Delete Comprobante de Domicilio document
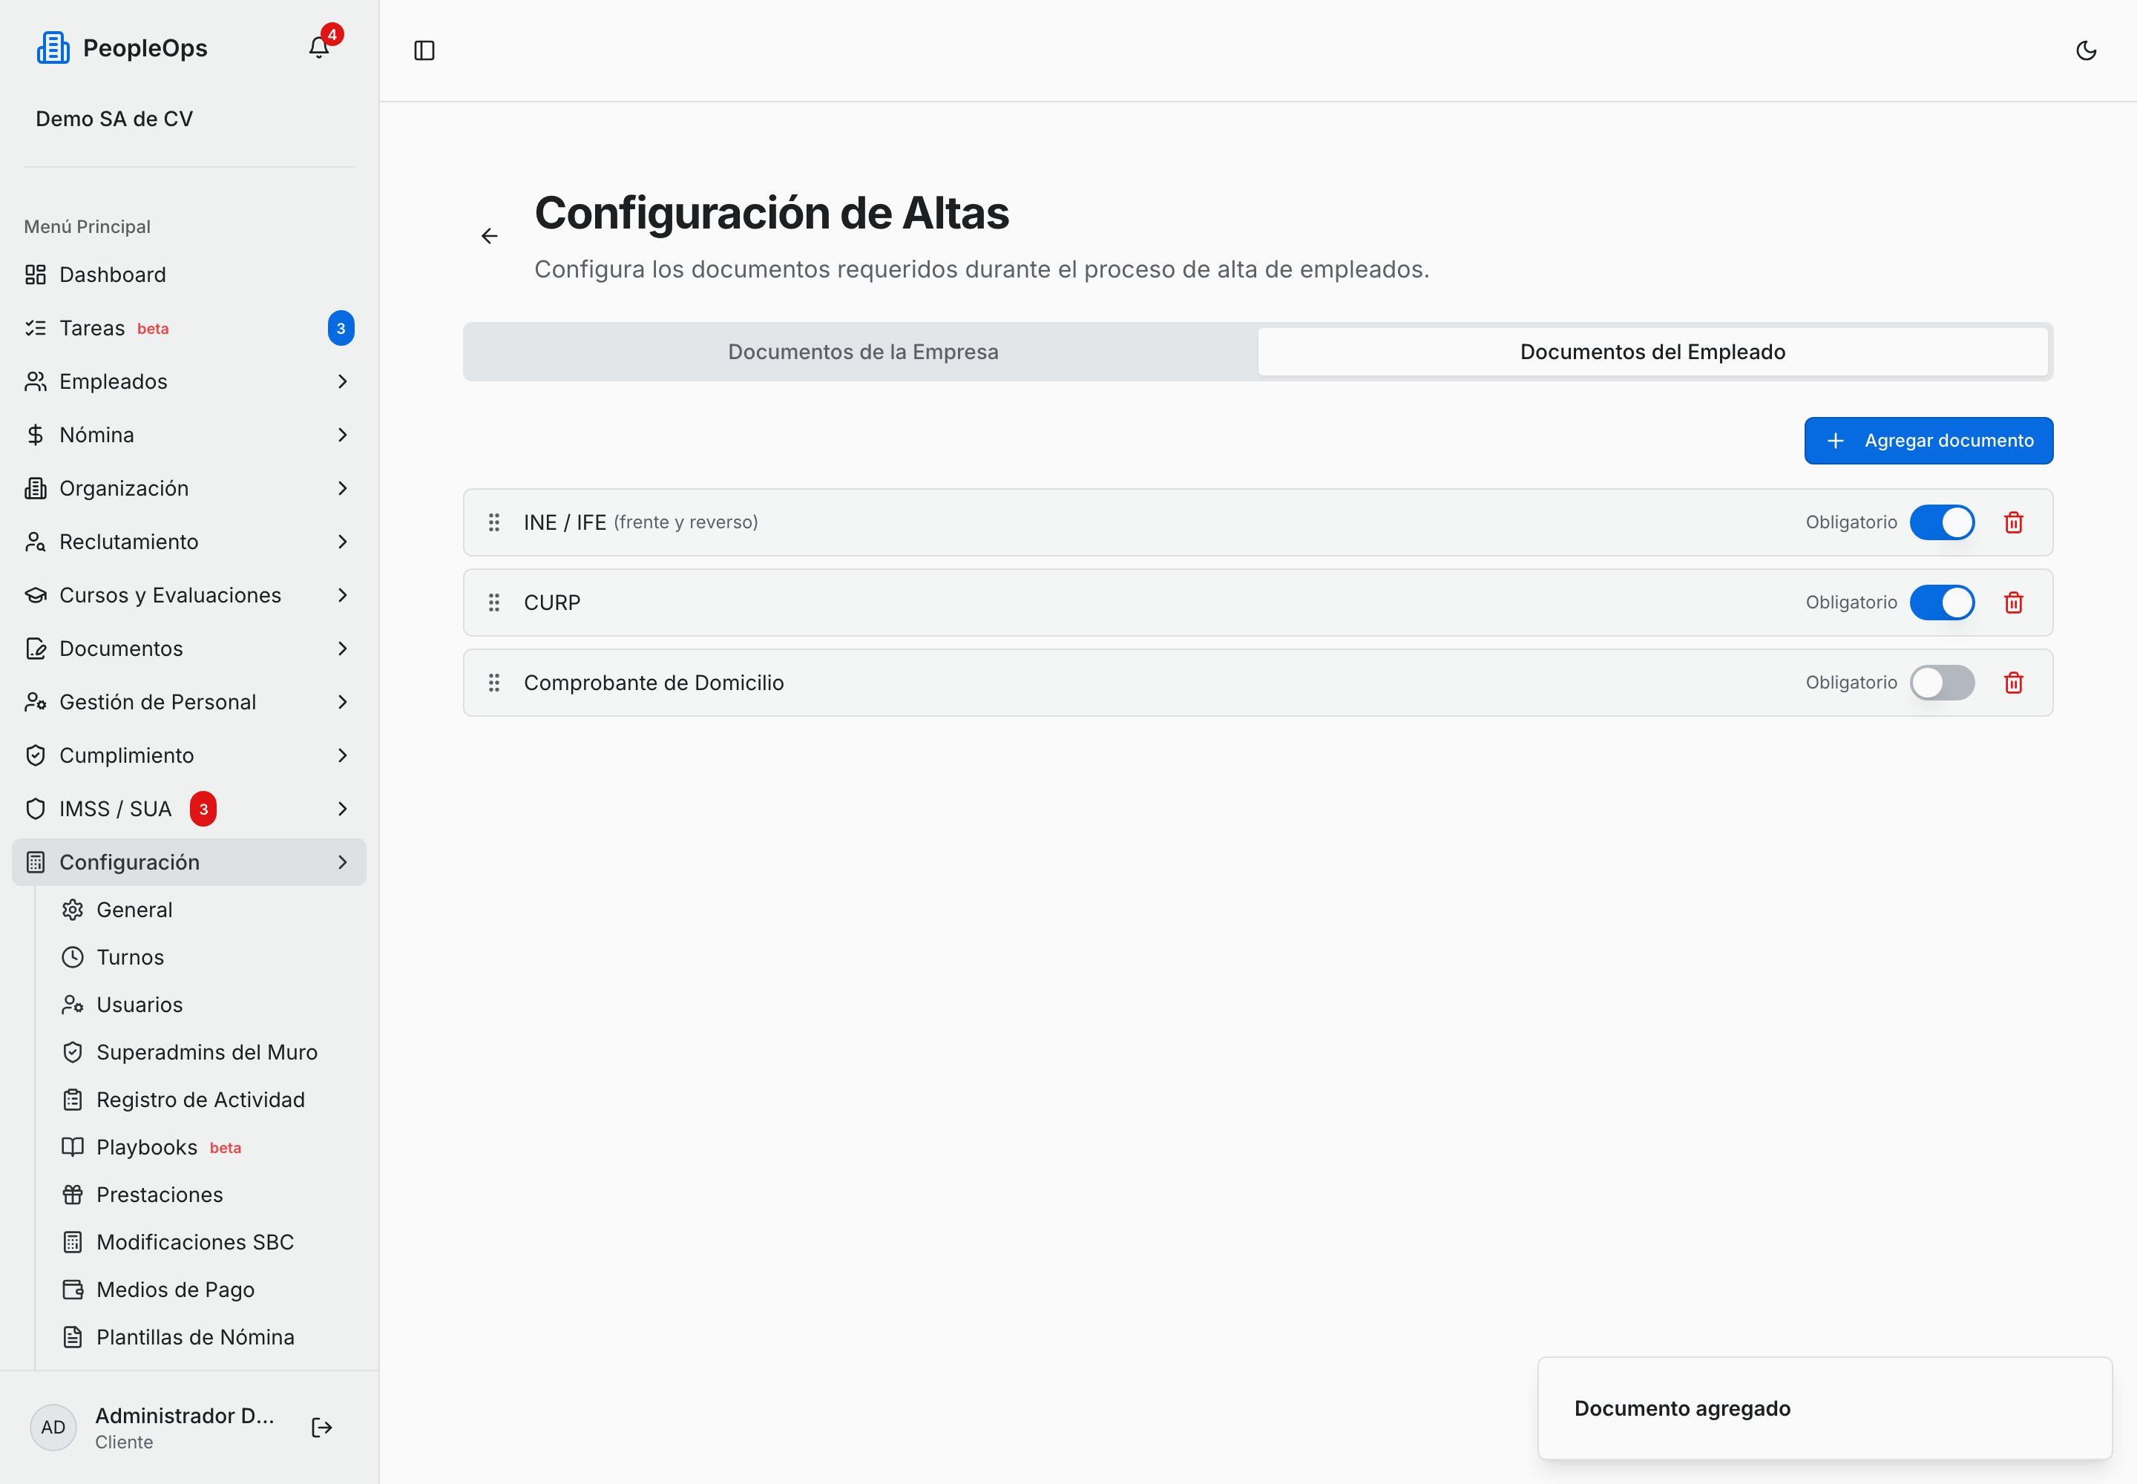 point(2013,683)
